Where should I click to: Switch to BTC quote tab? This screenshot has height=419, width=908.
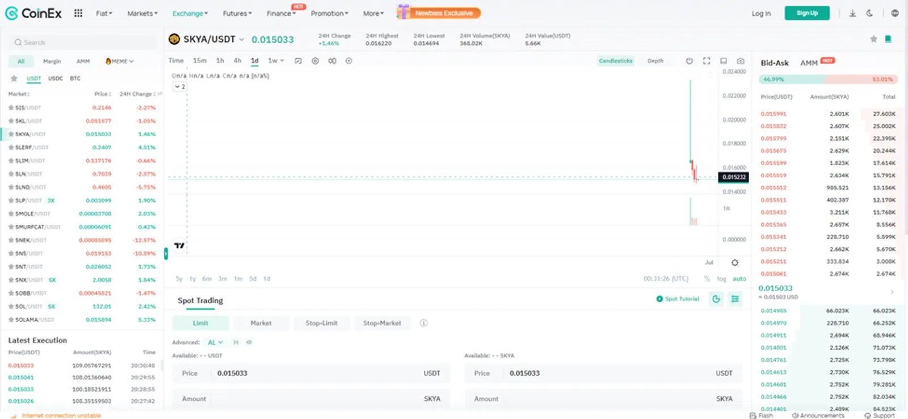click(75, 78)
